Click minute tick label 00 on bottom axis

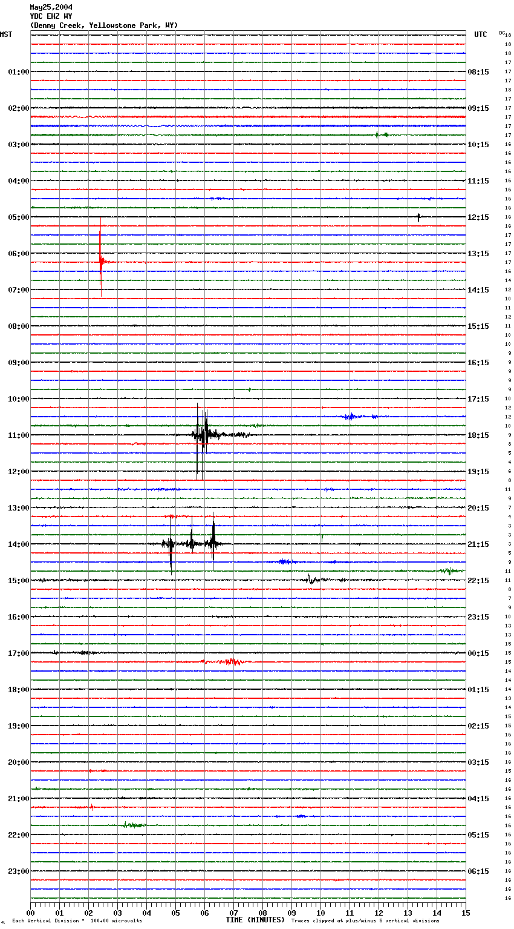[30, 913]
